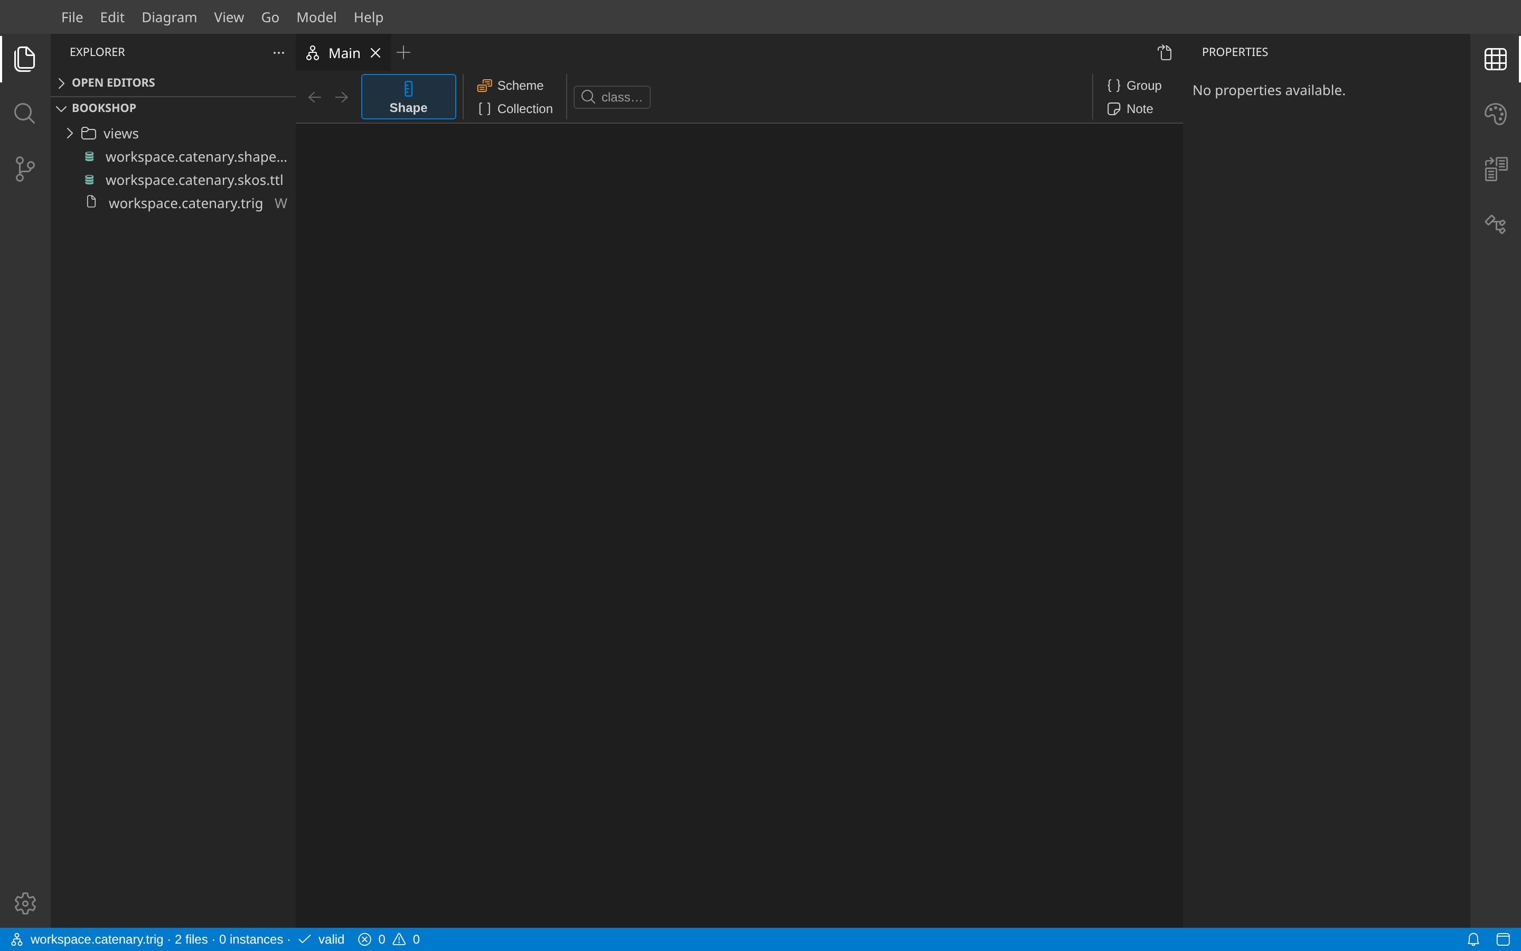
Task: Select the Collection tool
Action: 515,109
